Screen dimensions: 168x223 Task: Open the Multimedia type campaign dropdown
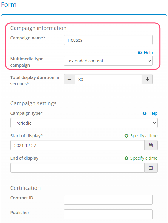click(x=108, y=61)
